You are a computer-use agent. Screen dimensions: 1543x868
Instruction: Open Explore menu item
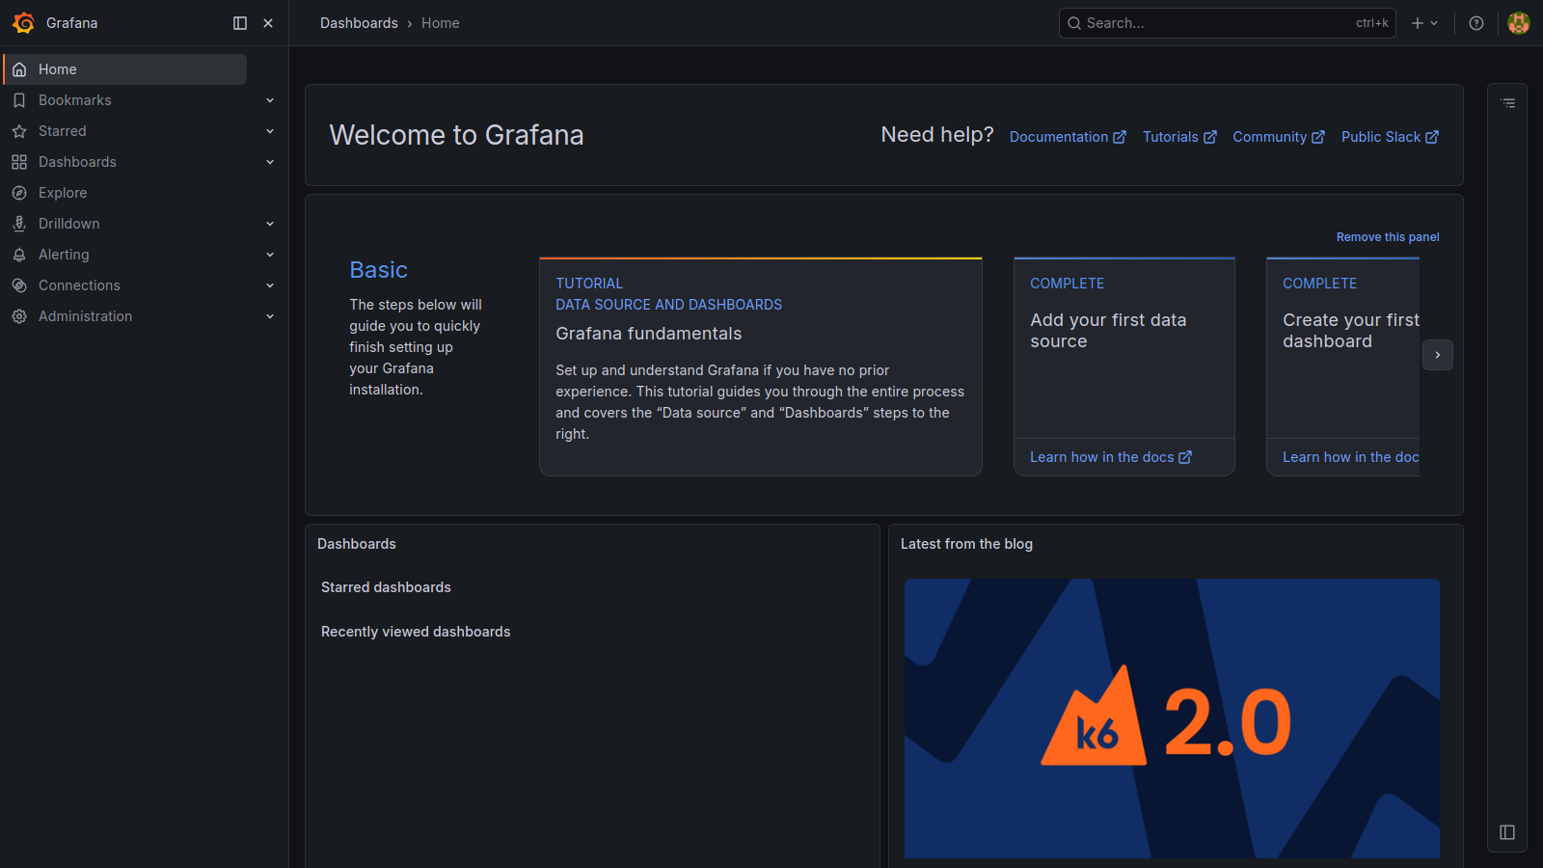63,193
